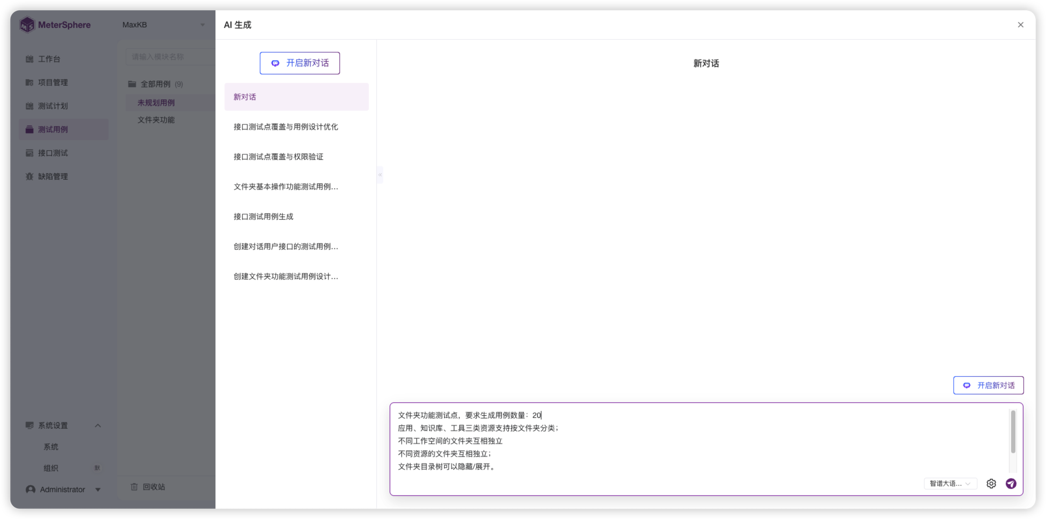1046x519 pixels.
Task: Open AI model settings via the gear icon
Action: pos(991,483)
